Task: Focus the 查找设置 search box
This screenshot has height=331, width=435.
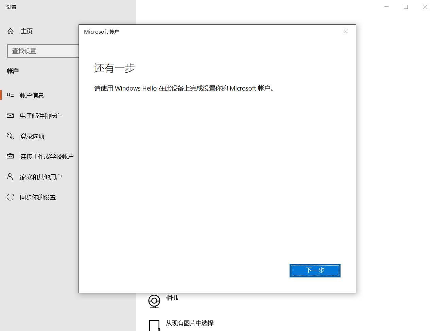Action: pos(42,51)
